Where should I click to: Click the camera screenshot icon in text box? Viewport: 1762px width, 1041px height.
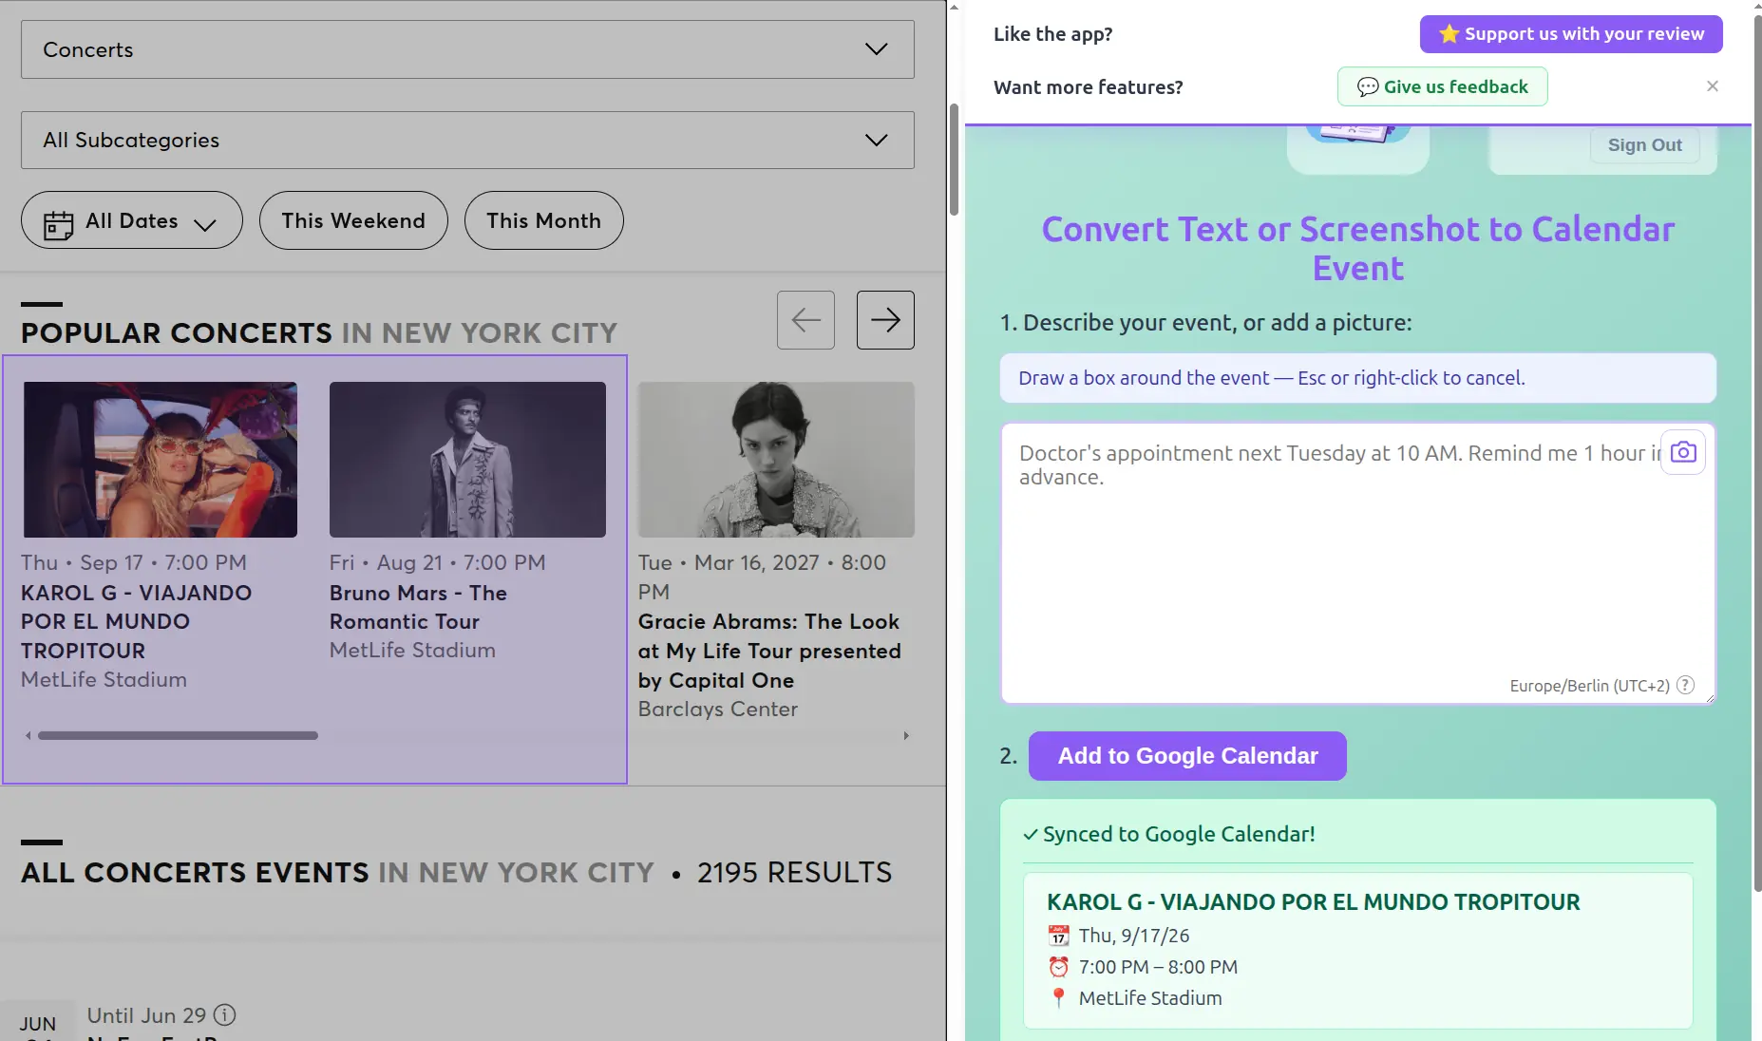(1683, 452)
